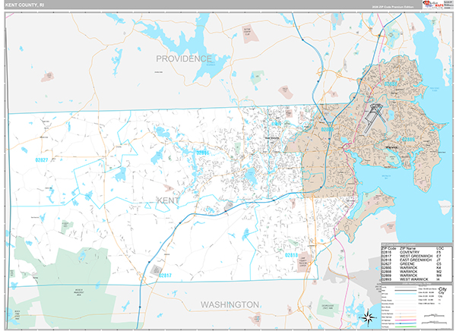This screenshot has width=456, height=331.
Task: Click ZIP label 02888 on the map
Action: (391, 84)
